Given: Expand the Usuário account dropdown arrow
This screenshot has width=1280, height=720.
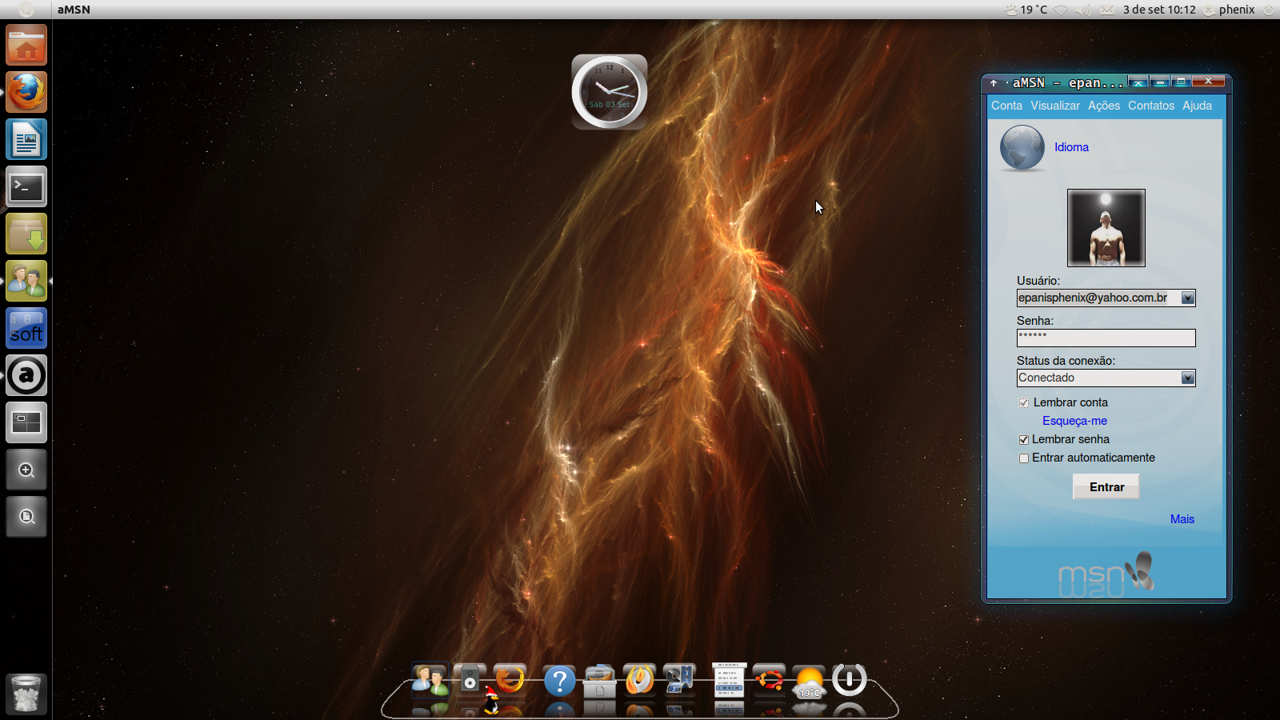Looking at the screenshot, I should click(1188, 298).
